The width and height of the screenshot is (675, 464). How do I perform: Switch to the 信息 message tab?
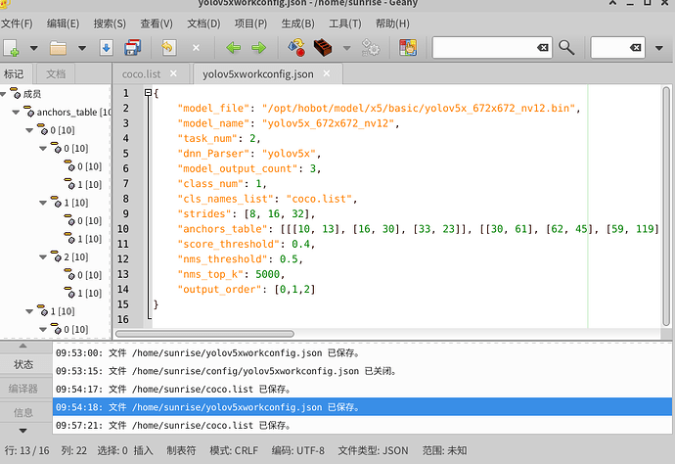tap(23, 413)
